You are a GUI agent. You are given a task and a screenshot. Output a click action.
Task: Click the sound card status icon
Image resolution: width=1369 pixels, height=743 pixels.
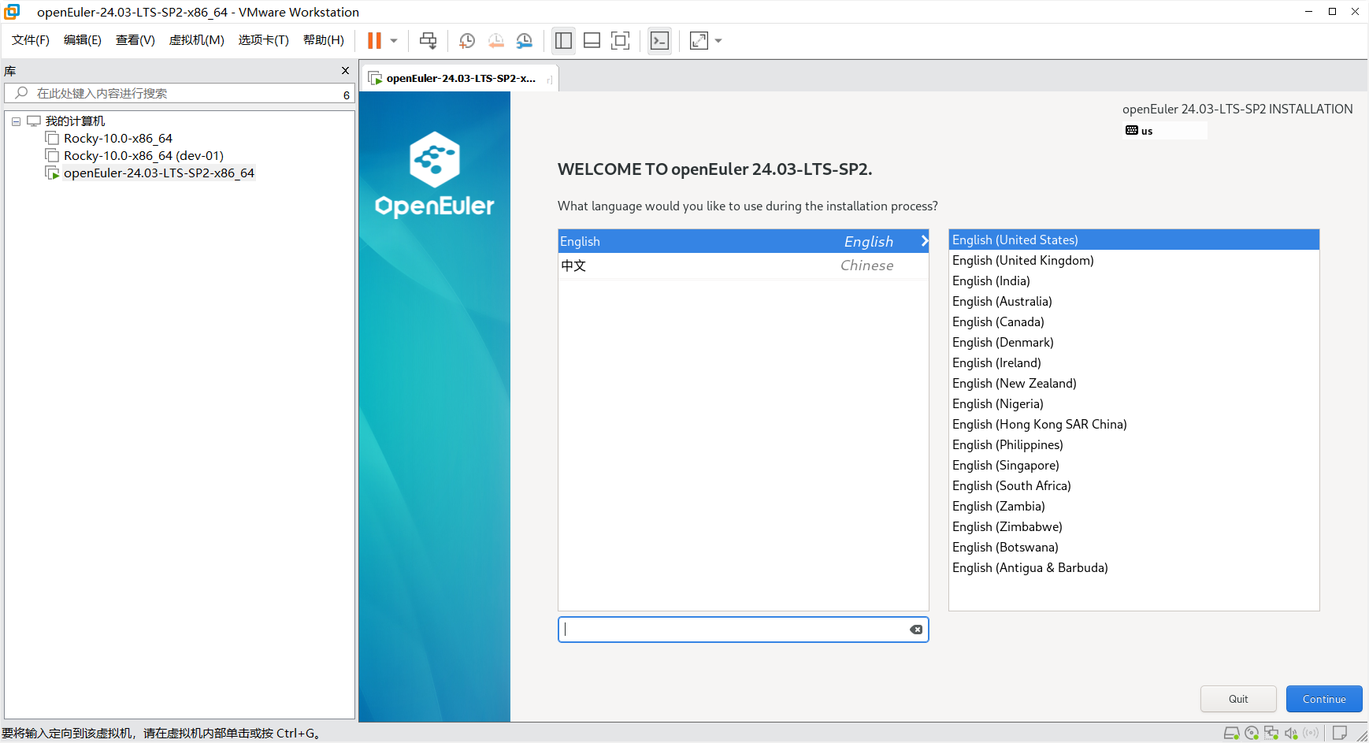1291,734
